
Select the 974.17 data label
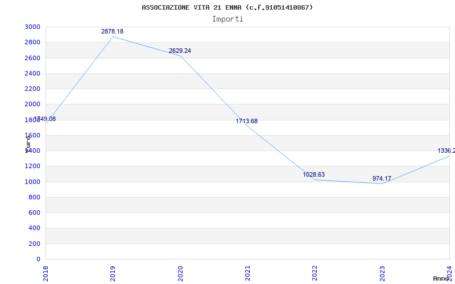382,178
